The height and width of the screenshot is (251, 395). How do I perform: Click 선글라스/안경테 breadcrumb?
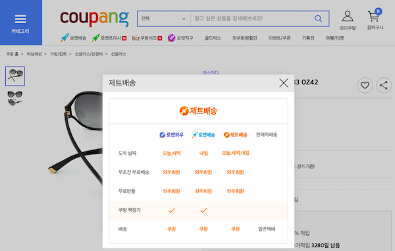[x=89, y=54]
